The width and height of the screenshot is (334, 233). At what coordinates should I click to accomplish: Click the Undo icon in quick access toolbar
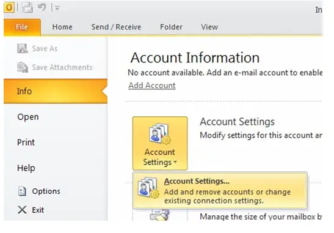[x=42, y=7]
